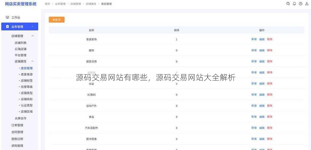The height and width of the screenshot is (150, 311).
Task: Click 编辑 in the 服饰 row
Action: pos(262,50)
